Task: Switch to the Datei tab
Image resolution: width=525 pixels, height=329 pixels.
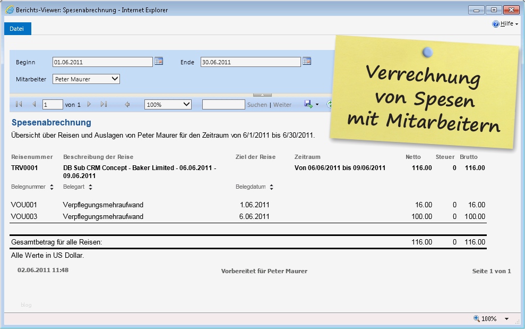Action: point(17,29)
